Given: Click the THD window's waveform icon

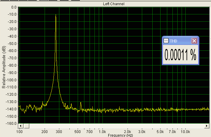Looking at the screenshot, I should click(x=166, y=41).
